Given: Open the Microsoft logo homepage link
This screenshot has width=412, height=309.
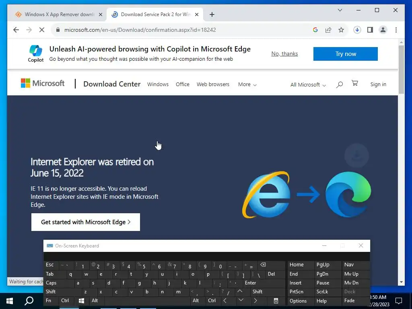Looking at the screenshot, I should [x=43, y=83].
